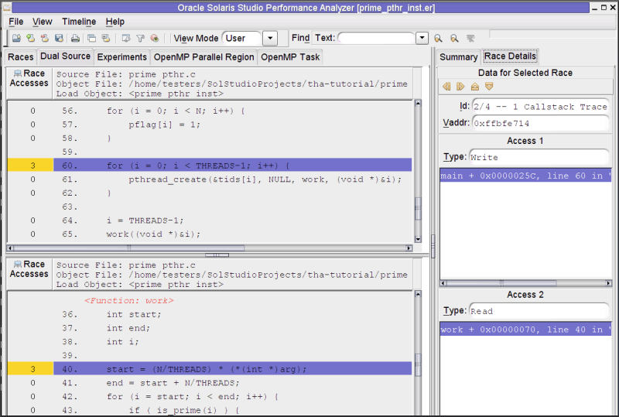
Task: Click the greyed icon after the Find magnifiers
Action: [470, 39]
